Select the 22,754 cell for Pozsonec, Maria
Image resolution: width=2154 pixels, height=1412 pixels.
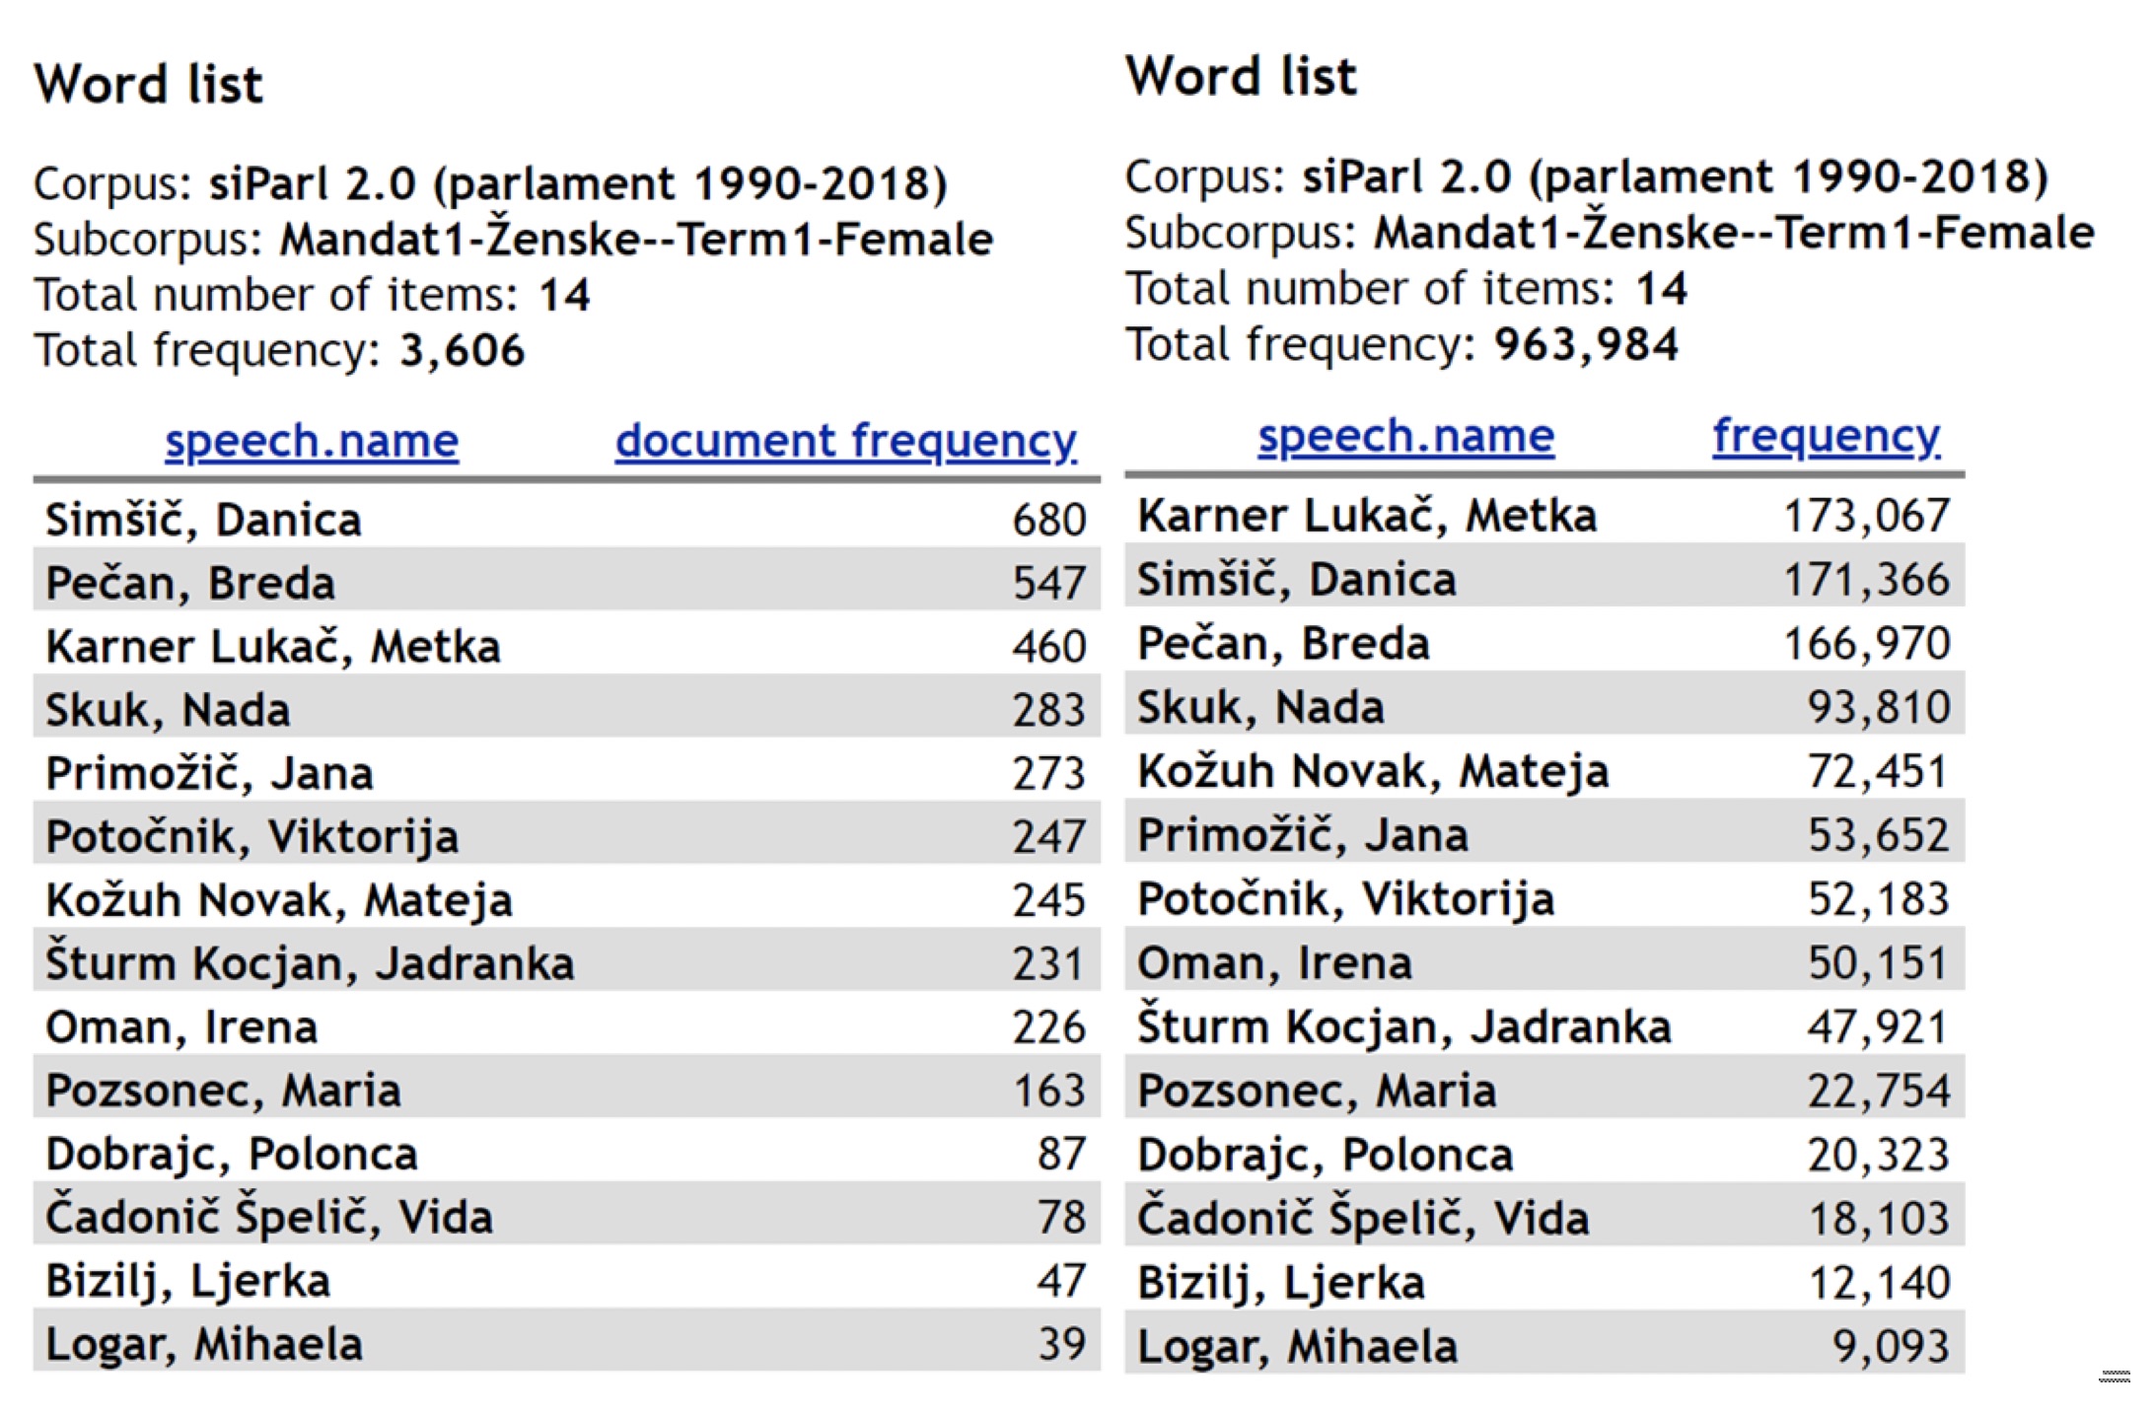coord(1878,1091)
